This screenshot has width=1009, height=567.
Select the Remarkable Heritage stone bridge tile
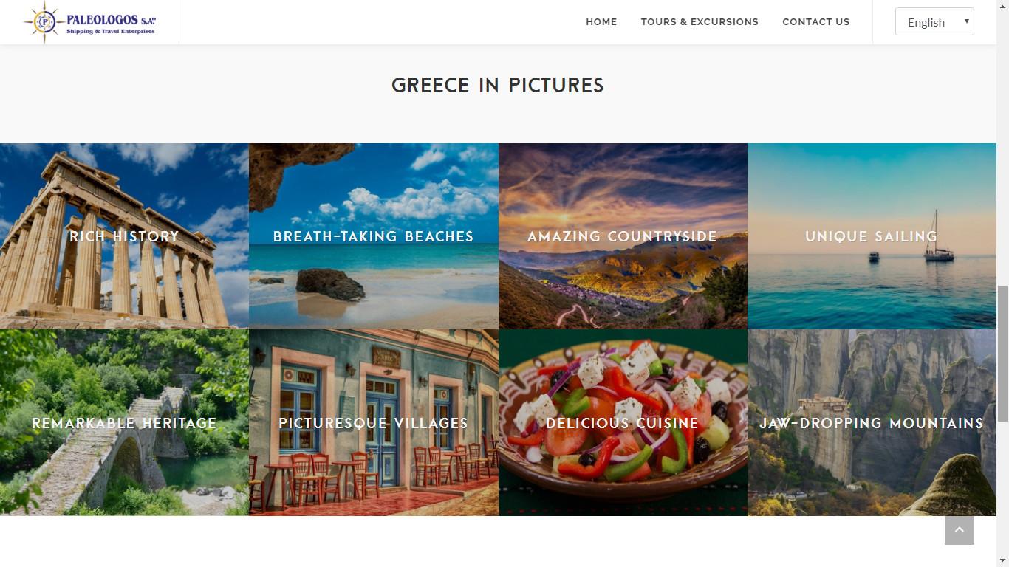click(124, 422)
